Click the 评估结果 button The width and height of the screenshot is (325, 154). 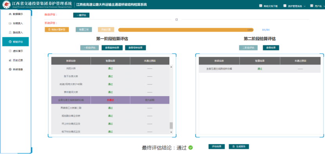point(216,147)
